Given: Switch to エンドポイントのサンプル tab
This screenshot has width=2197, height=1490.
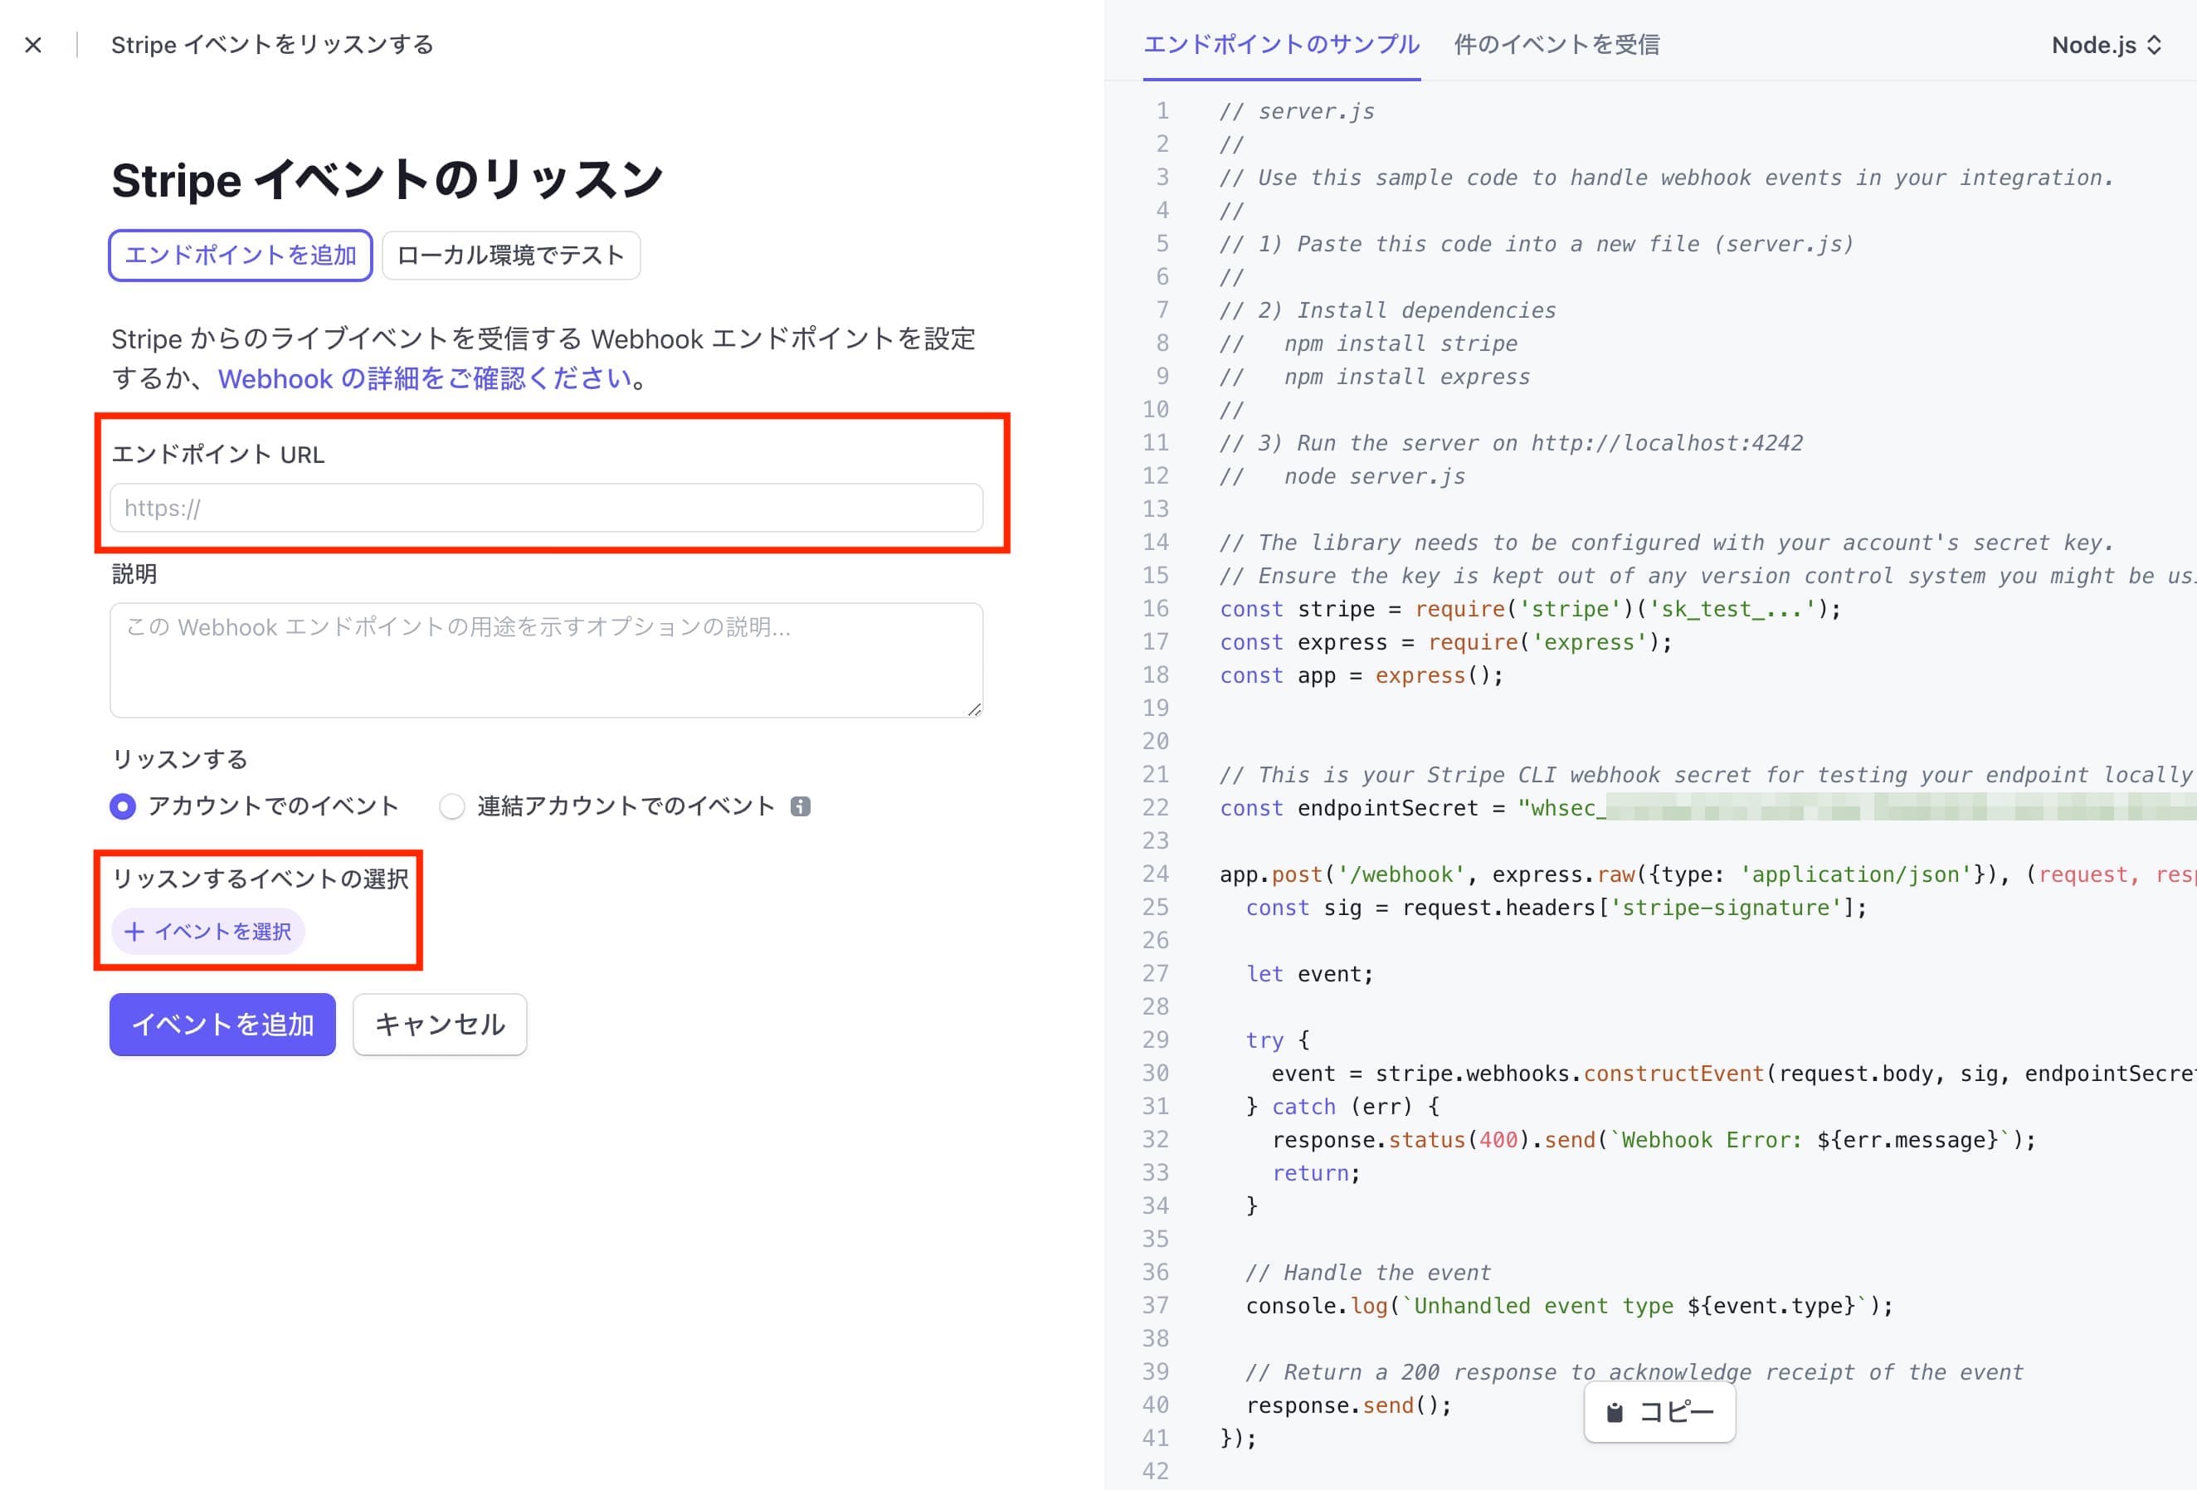Looking at the screenshot, I should [x=1281, y=45].
